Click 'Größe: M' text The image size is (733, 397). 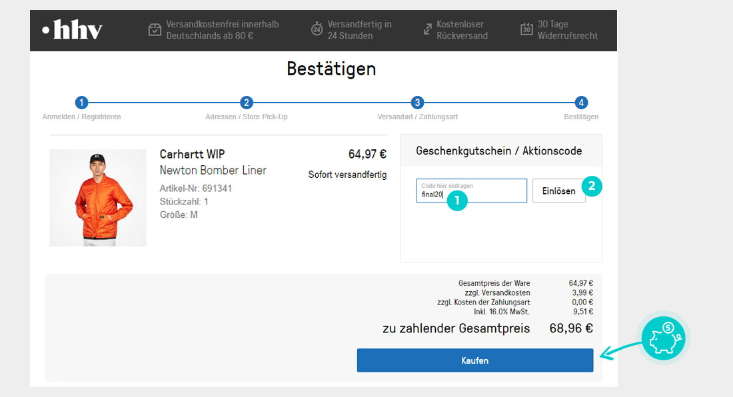tap(179, 215)
